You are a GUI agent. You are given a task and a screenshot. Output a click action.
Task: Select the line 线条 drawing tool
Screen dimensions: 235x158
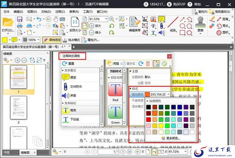(173, 24)
